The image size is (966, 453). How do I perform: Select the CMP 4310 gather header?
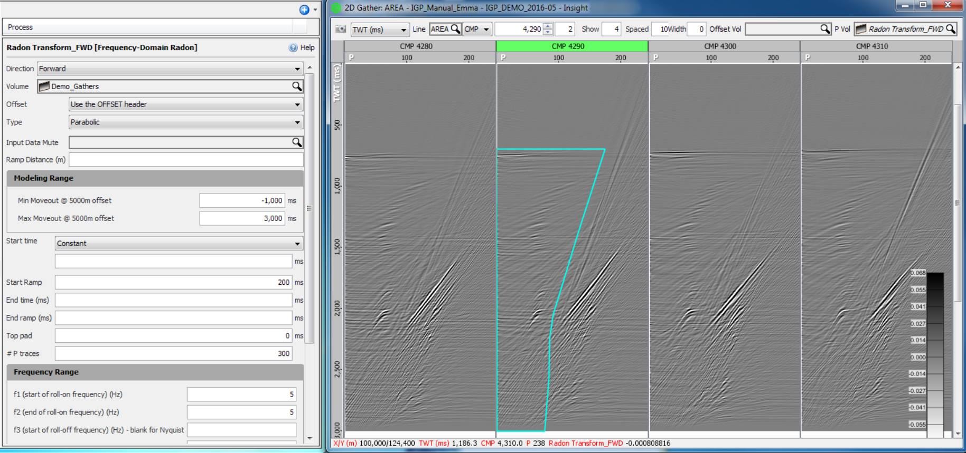pos(877,46)
